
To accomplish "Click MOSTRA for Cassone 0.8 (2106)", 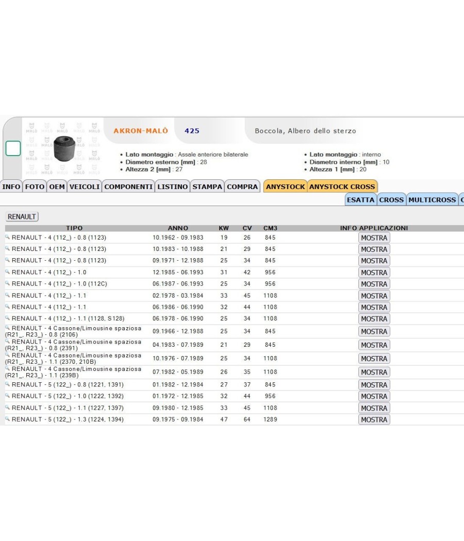I will pos(374,331).
